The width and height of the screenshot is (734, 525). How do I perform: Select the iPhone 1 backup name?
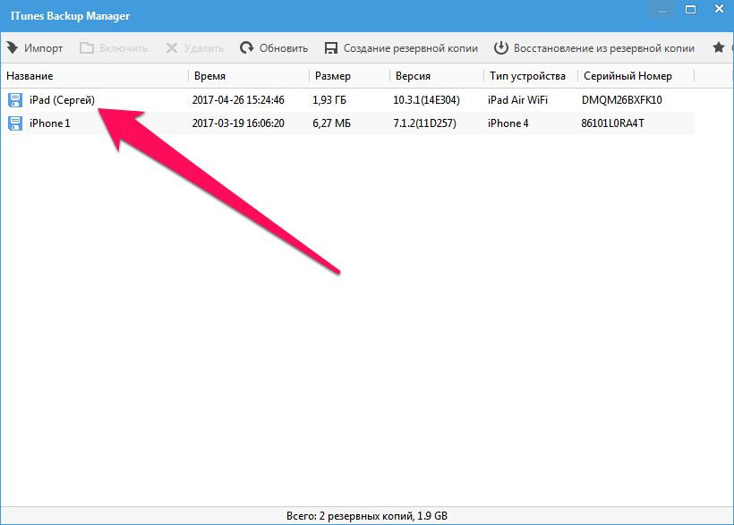(49, 123)
